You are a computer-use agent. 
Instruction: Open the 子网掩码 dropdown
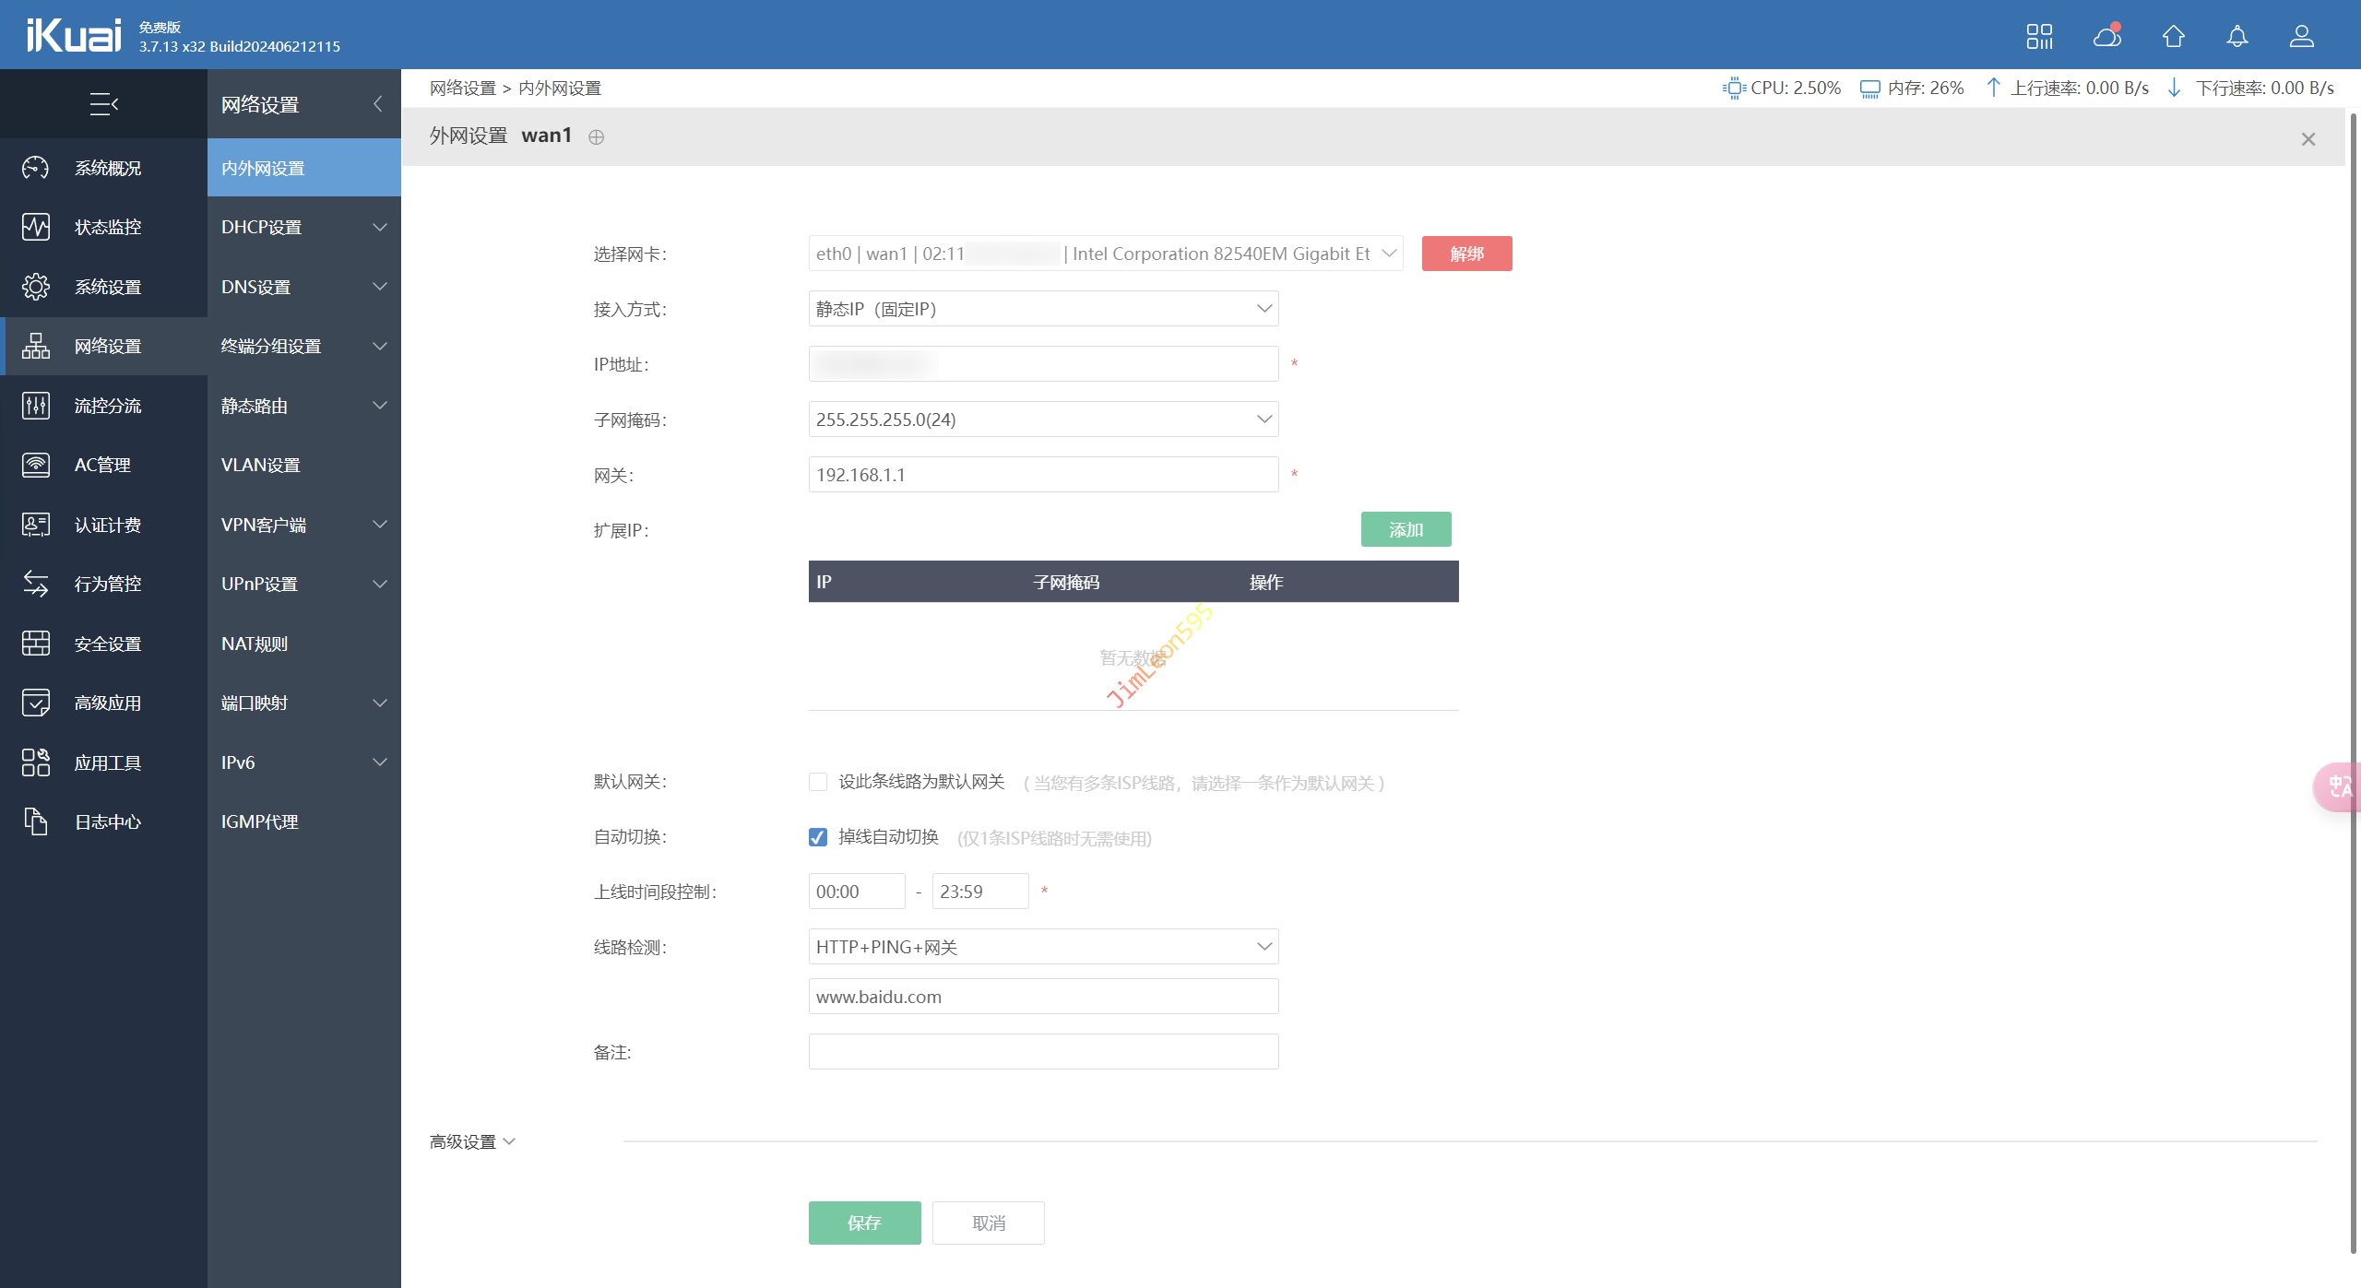1042,419
